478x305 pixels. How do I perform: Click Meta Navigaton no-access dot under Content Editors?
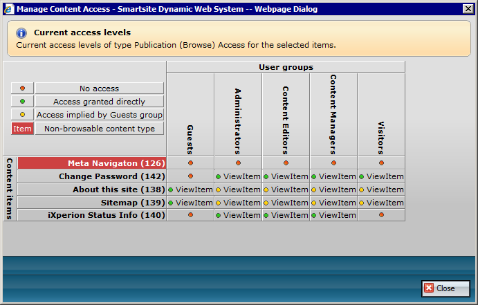click(x=286, y=163)
